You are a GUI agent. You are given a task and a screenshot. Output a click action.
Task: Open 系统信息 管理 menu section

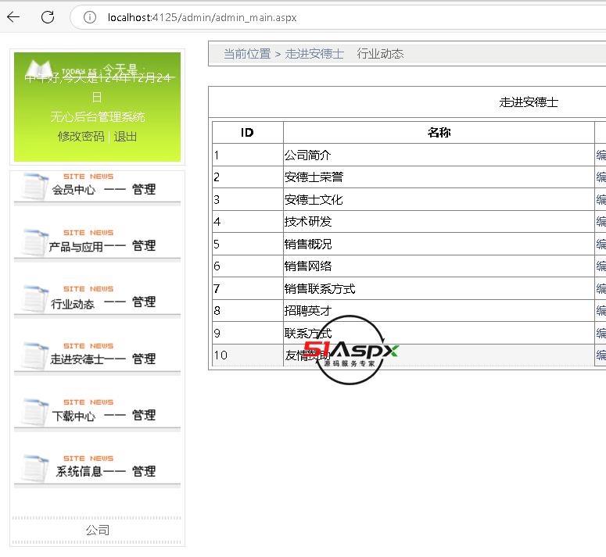coord(98,470)
